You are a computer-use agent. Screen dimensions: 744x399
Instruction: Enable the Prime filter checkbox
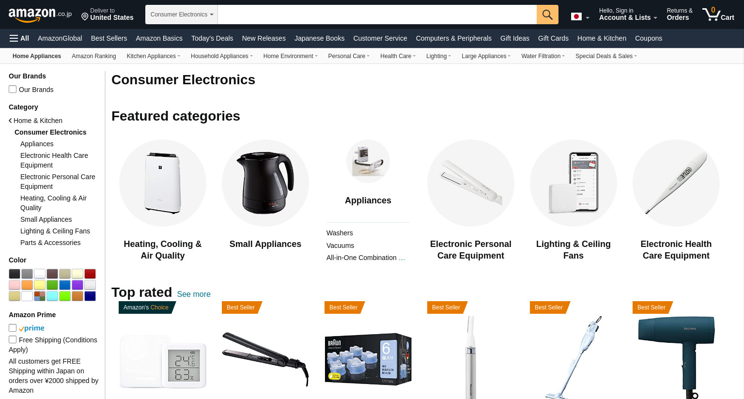point(13,328)
